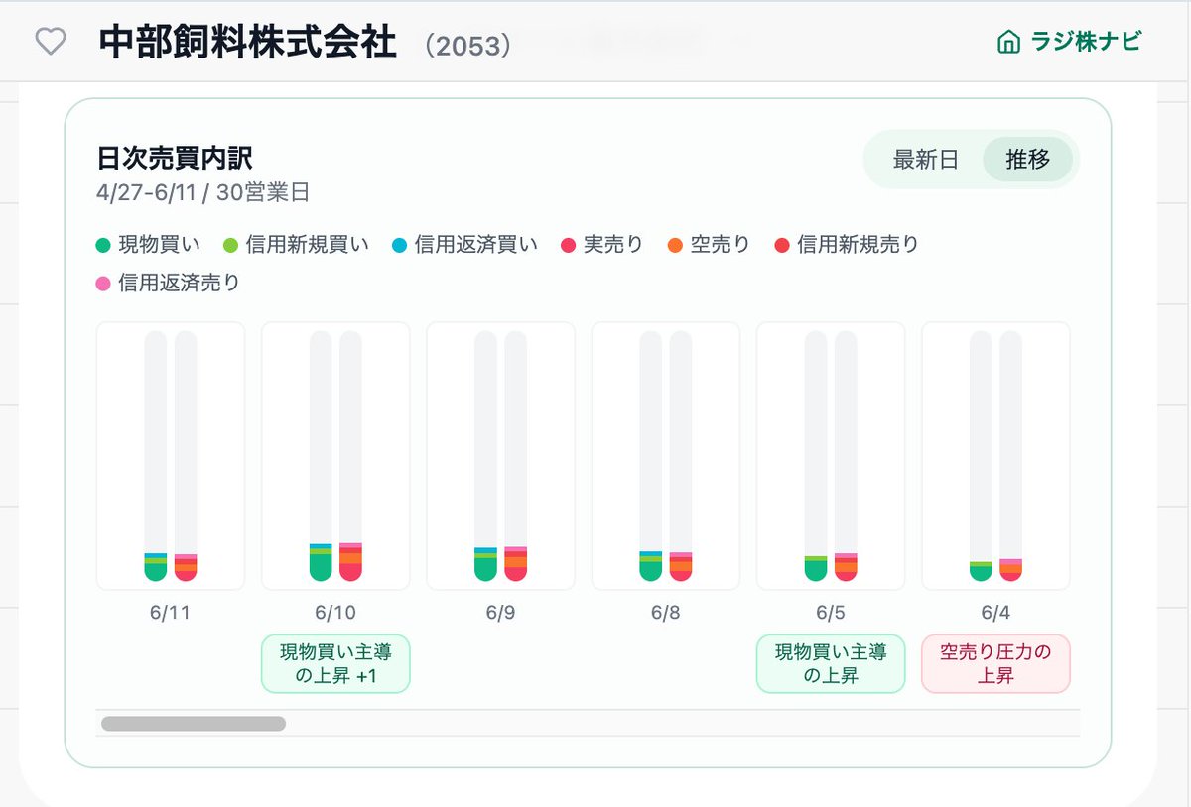Click the 6/5 date label

(x=831, y=613)
